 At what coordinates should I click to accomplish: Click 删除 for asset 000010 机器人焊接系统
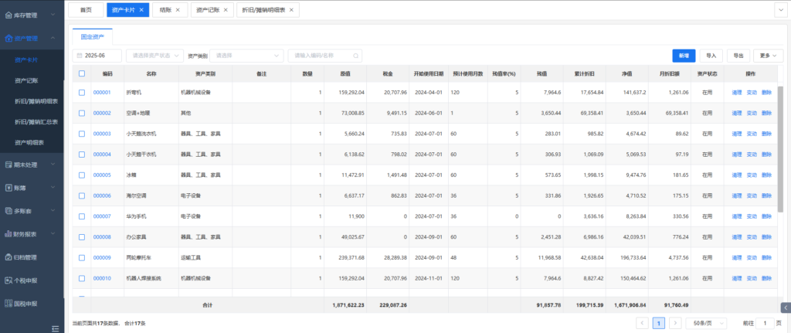tap(767, 278)
